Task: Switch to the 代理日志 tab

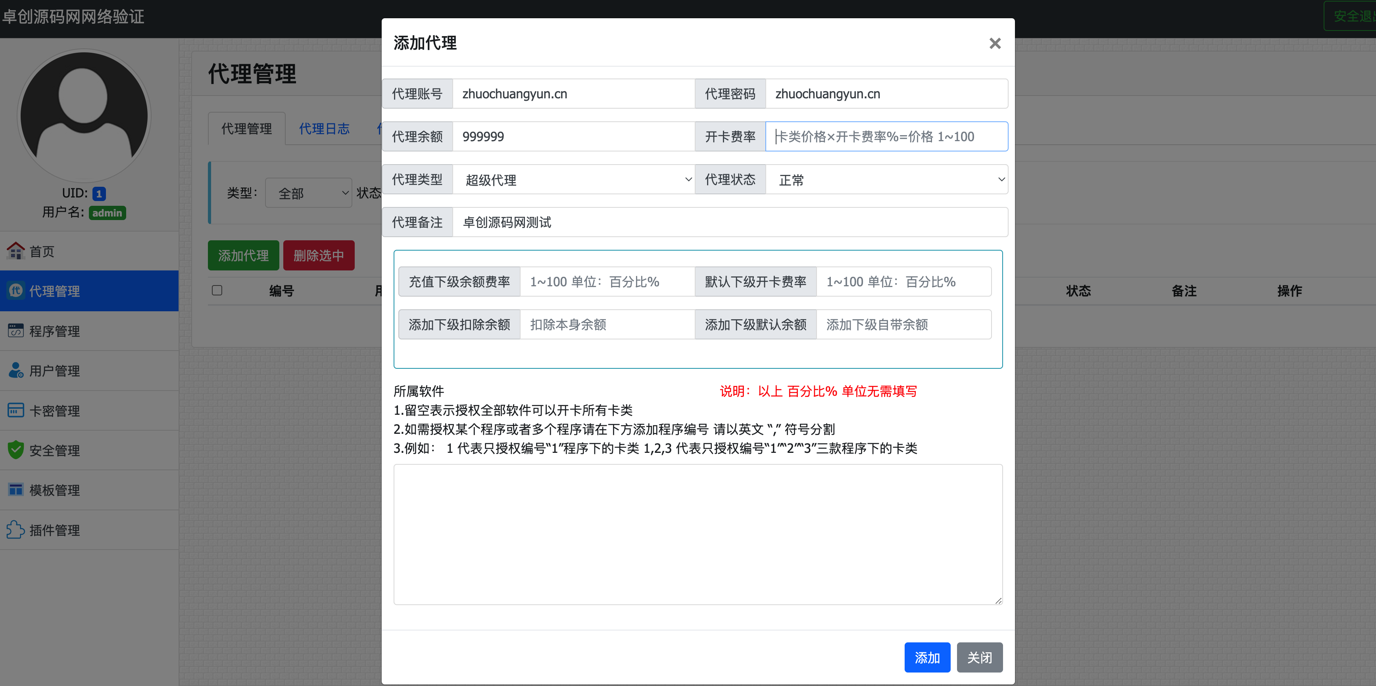Action: (324, 128)
